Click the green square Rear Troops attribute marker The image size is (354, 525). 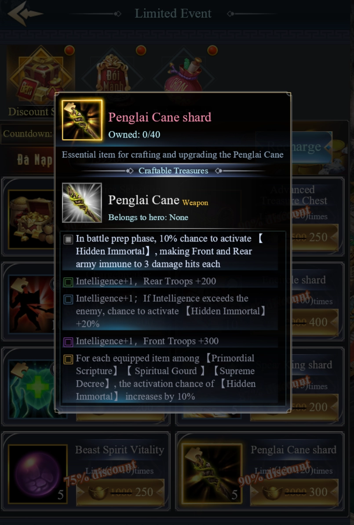tap(68, 282)
